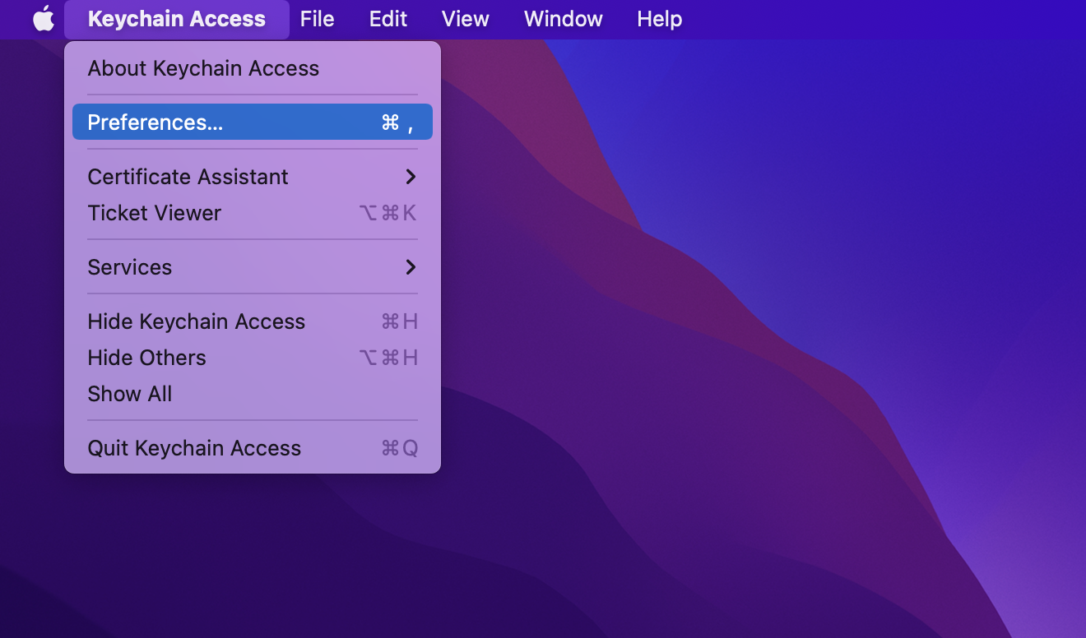Expand the Services submenu

pyautogui.click(x=253, y=267)
